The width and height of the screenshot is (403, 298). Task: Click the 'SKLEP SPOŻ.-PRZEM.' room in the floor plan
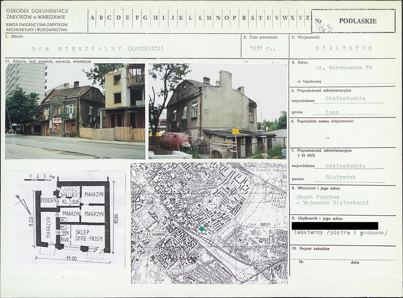point(89,236)
